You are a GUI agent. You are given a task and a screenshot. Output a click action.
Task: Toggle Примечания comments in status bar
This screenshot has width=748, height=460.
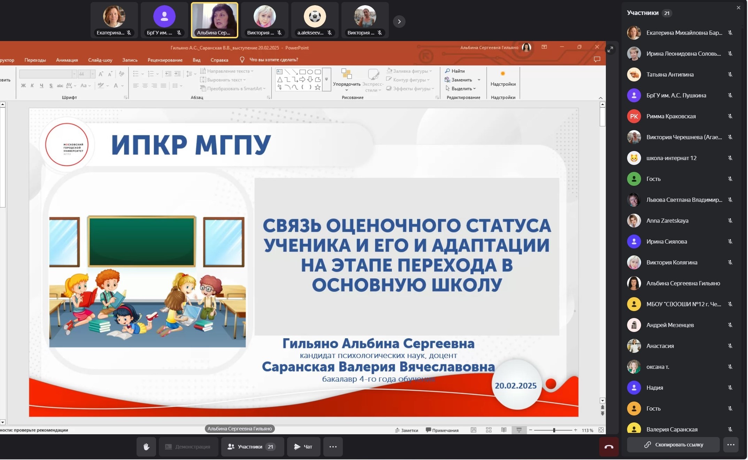(x=442, y=430)
